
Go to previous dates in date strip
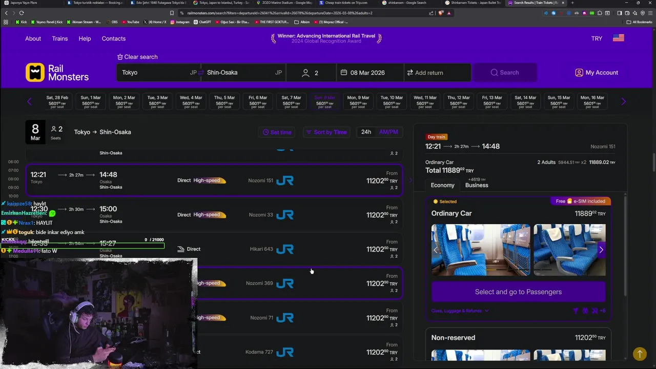[29, 101]
